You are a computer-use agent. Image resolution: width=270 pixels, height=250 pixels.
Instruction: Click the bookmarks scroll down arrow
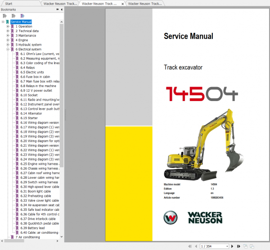[62, 237]
